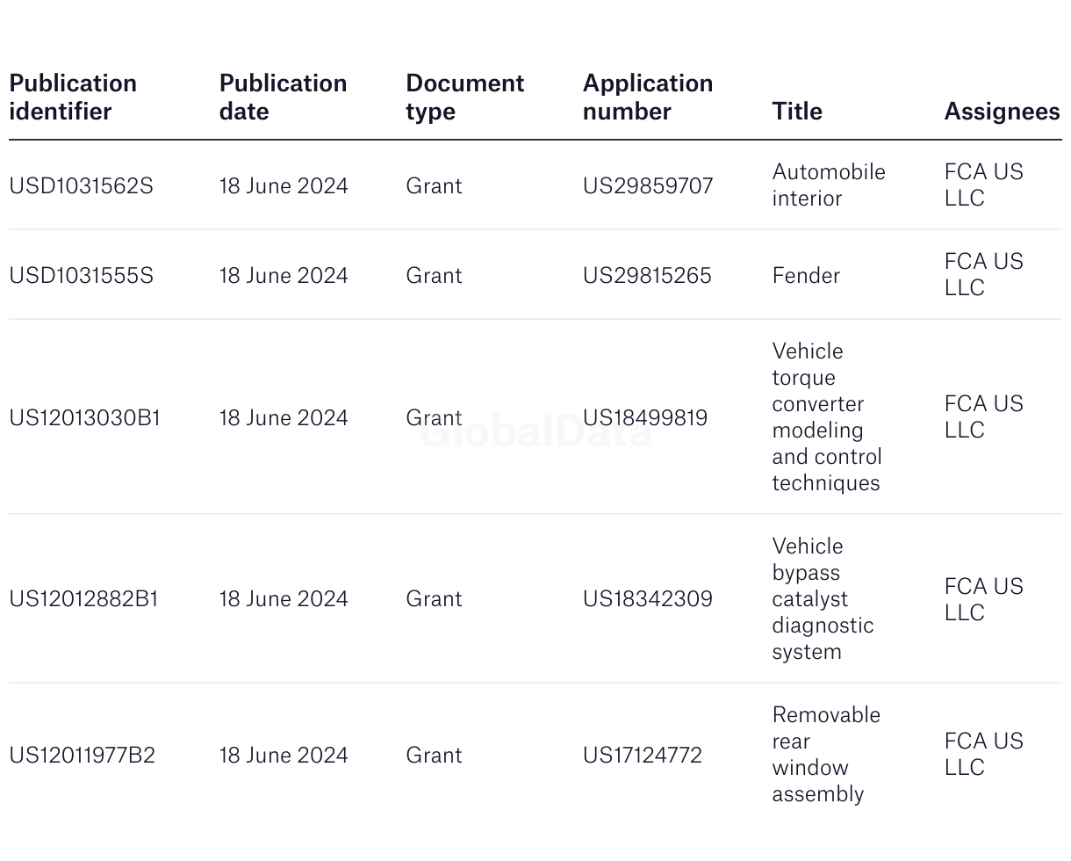Screen dimensions: 1071x861
Task: Select application number US18499819
Action: click(645, 418)
